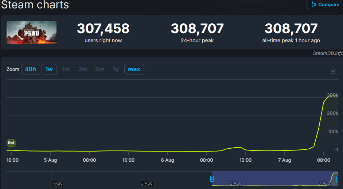Click the left navigator range handle
Screen dimensions: 343x189
[212, 179]
